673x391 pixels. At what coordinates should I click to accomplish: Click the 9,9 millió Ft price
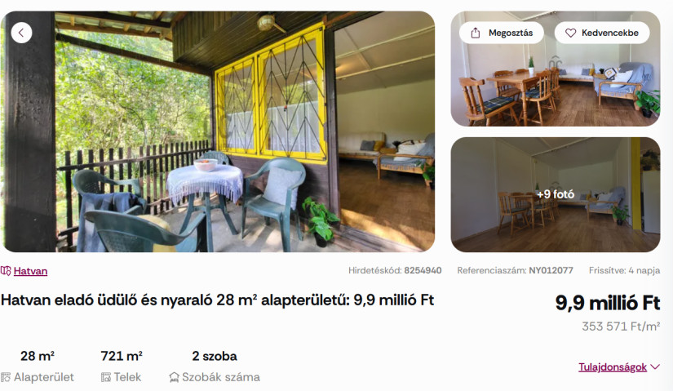[607, 303]
